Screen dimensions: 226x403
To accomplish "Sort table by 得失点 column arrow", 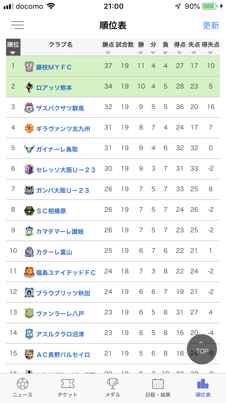I will pyautogui.click(x=210, y=53).
